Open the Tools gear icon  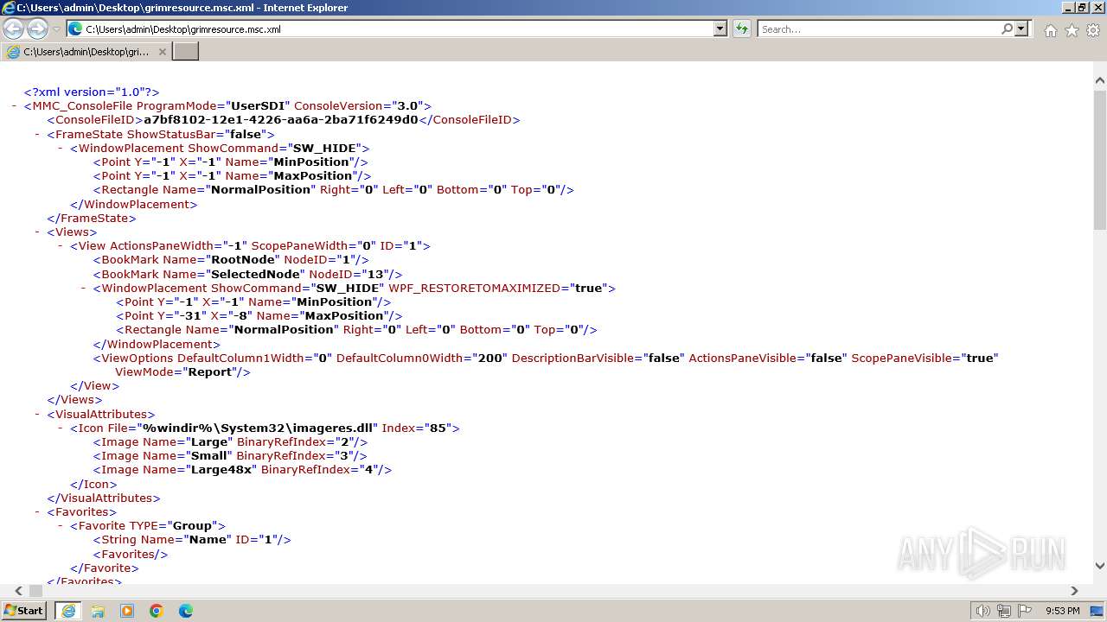click(1093, 30)
